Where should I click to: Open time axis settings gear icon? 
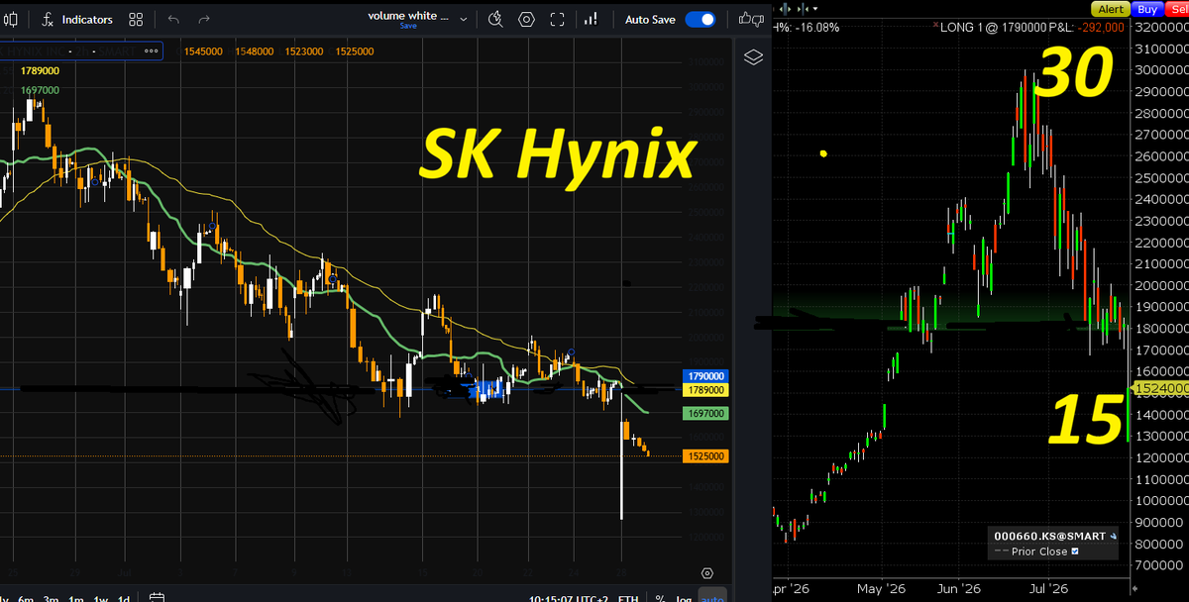(707, 573)
